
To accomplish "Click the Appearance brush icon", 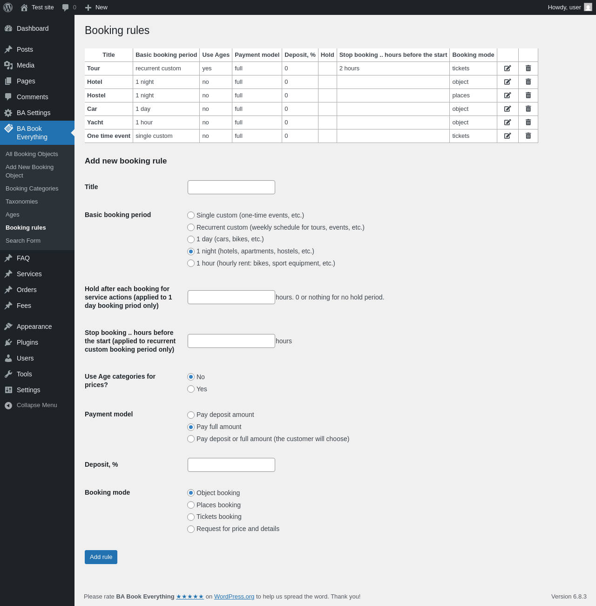I will point(8,327).
